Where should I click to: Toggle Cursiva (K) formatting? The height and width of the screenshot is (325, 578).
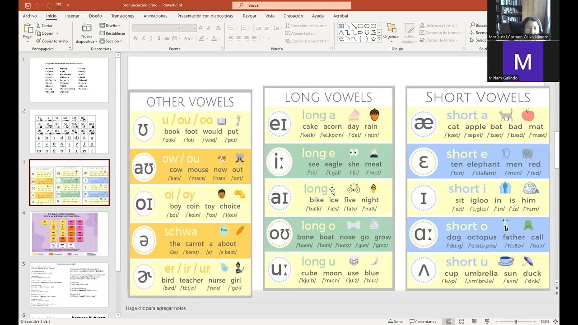[x=143, y=38]
